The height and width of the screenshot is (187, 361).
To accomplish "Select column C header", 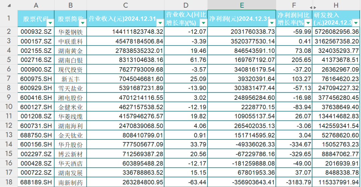I will click(125, 5).
